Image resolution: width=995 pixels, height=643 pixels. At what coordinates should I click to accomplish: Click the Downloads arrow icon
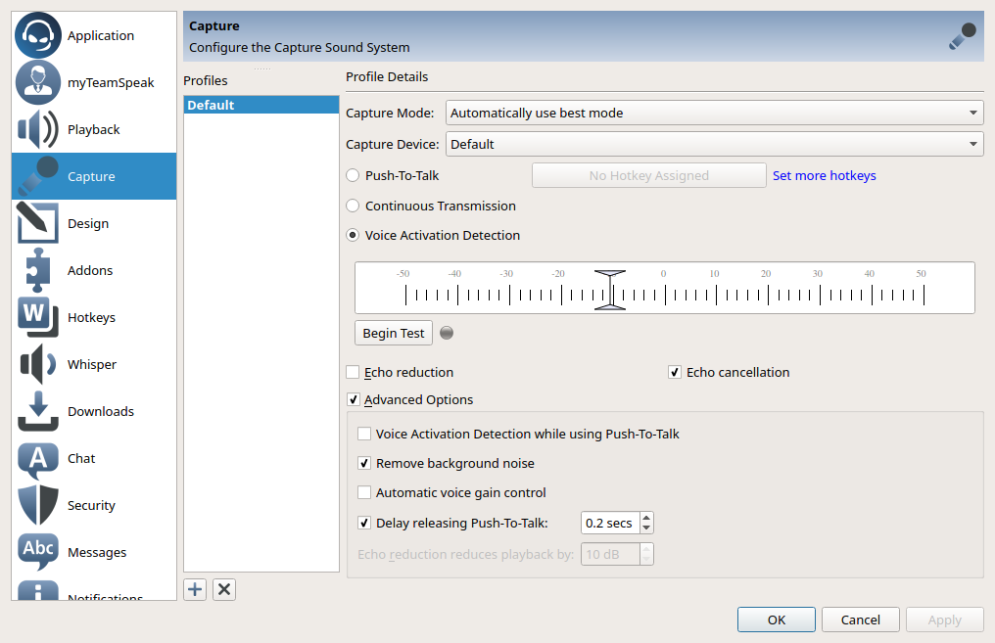(x=38, y=411)
